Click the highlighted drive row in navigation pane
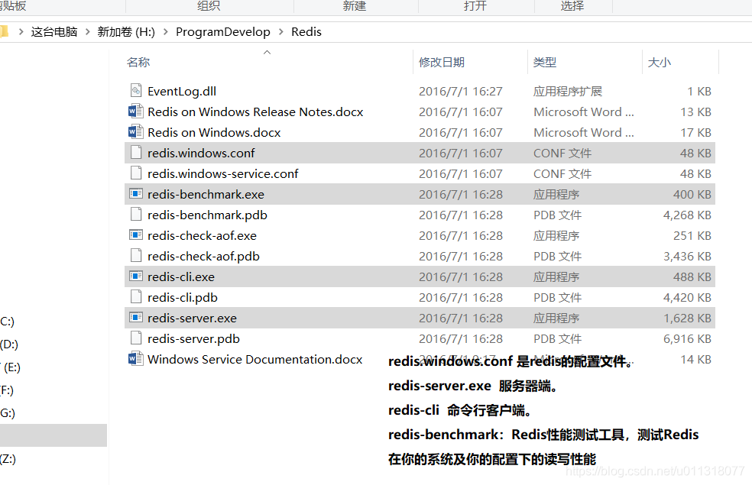 pyautogui.click(x=53, y=435)
